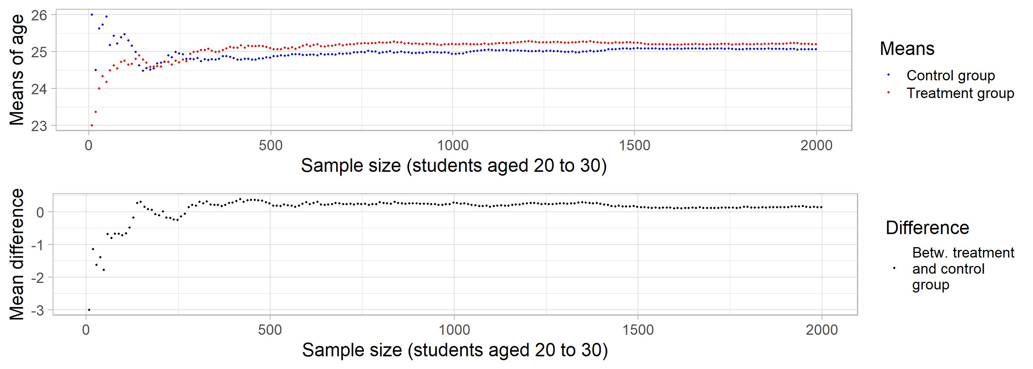Image resolution: width=1033 pixels, height=369 pixels.
Task: Click the 2000 tick label on upper x-axis
Action: pyautogui.click(x=817, y=145)
